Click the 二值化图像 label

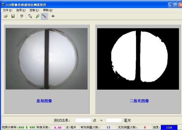pyautogui.click(x=139, y=101)
